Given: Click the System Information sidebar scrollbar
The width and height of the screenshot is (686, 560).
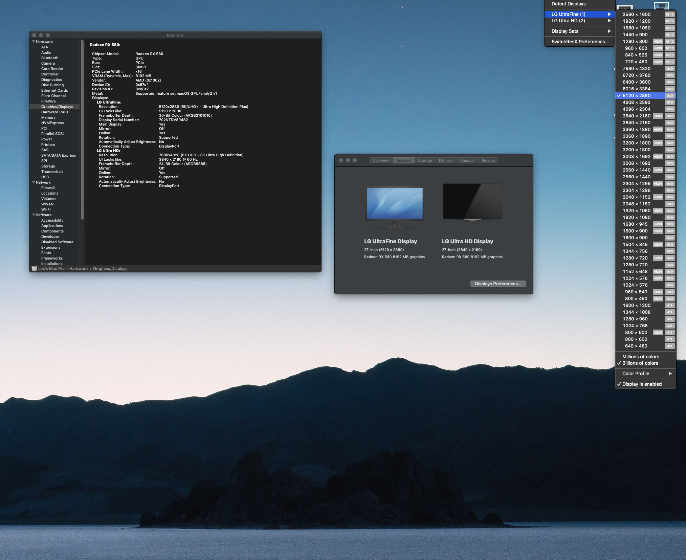Looking at the screenshot, I should [x=82, y=130].
